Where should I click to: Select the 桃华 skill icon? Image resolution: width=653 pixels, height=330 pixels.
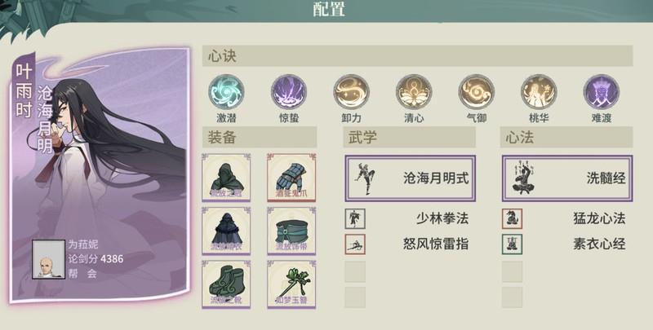[x=539, y=92]
